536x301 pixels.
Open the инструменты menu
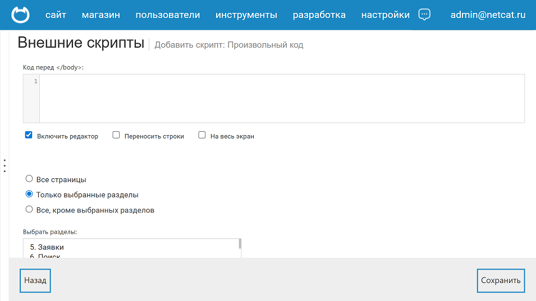pyautogui.click(x=246, y=15)
